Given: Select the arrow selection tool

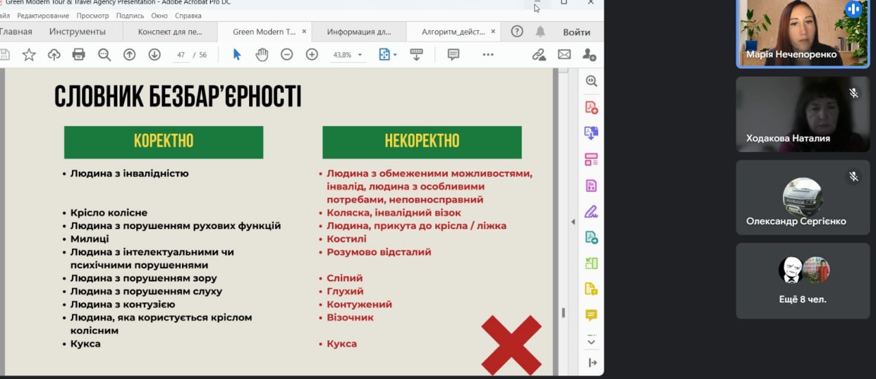Looking at the screenshot, I should pyautogui.click(x=237, y=55).
